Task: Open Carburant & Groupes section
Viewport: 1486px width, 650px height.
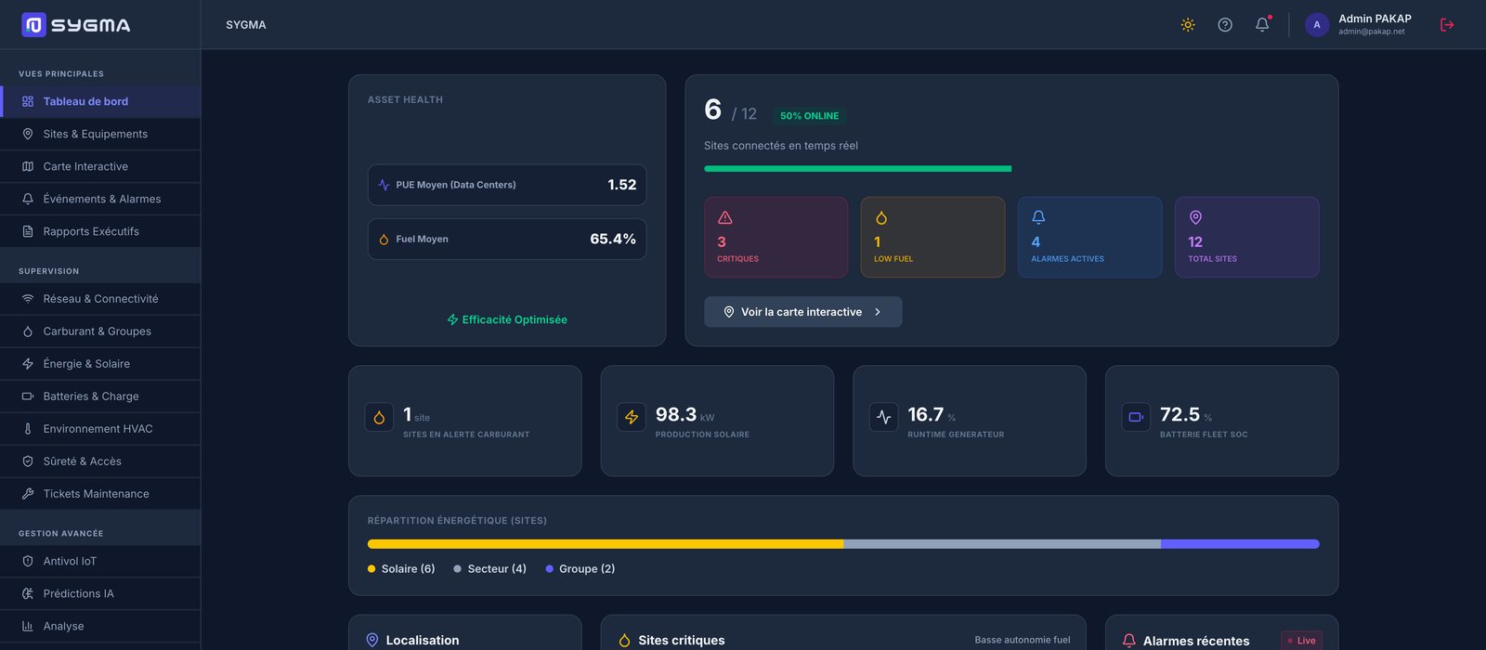Action: click(100, 331)
